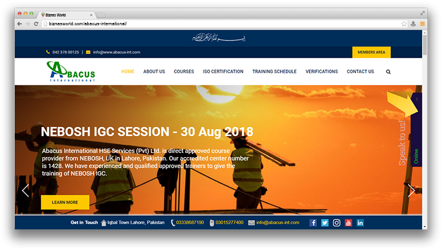Bookmark page with the star icon
Screen dimensions: 442x250
coord(404,24)
